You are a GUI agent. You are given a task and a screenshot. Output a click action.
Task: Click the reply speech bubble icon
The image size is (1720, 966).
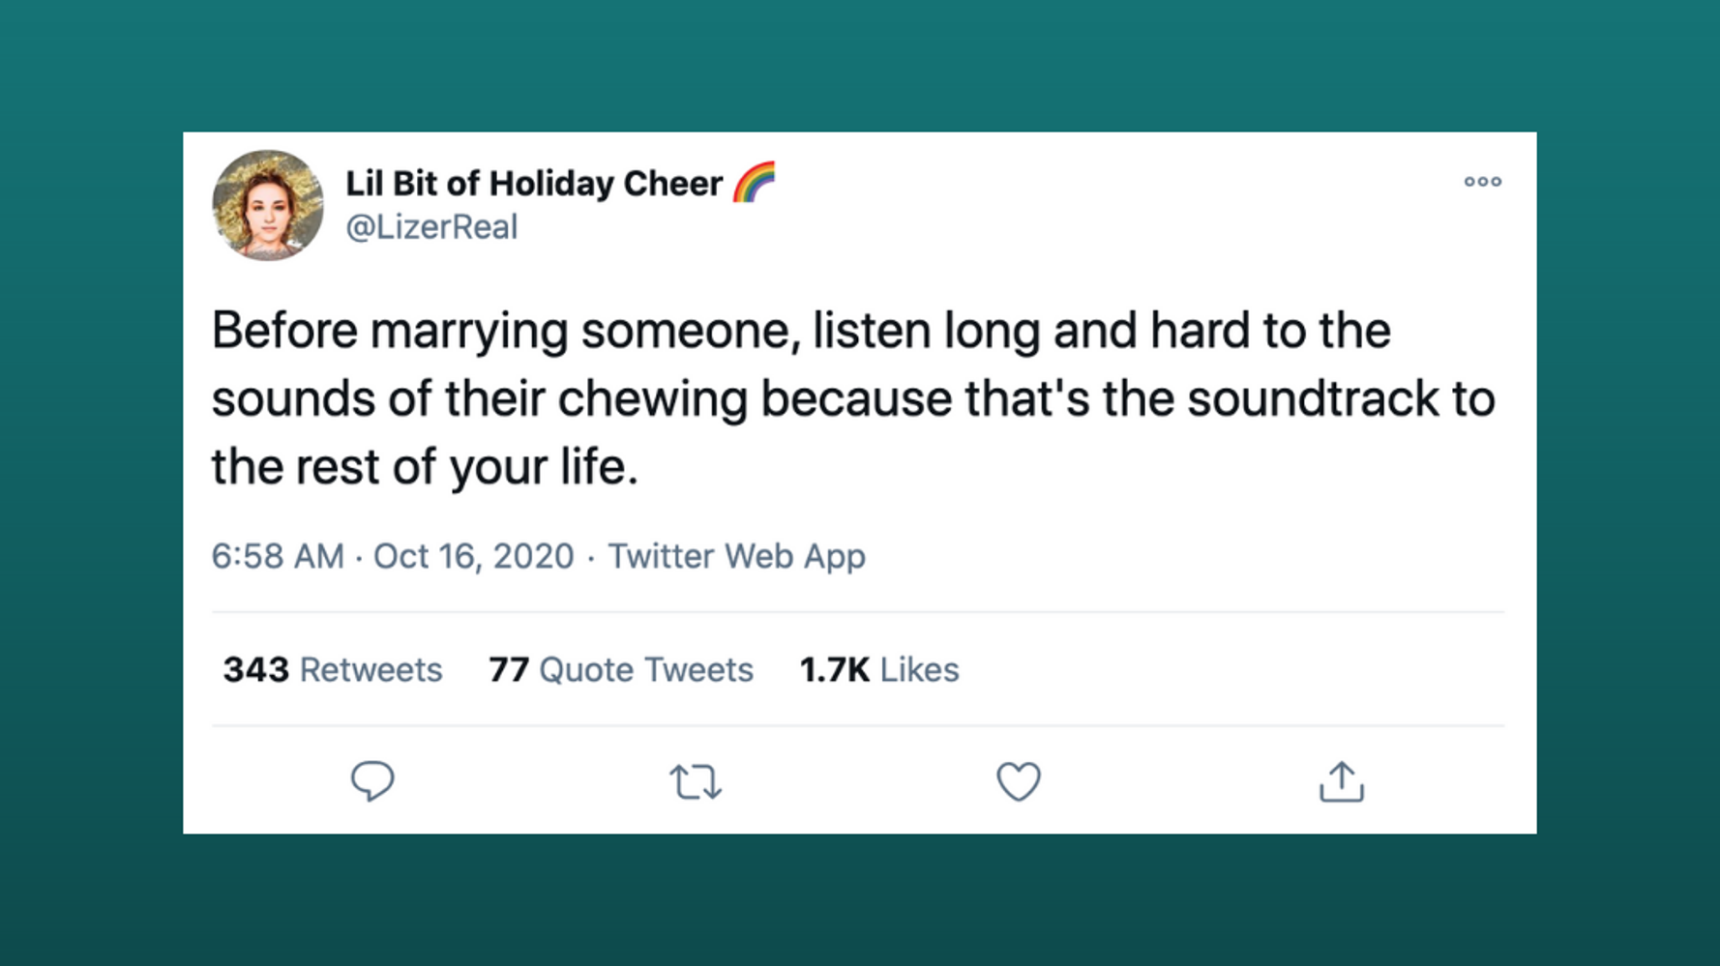(x=372, y=780)
